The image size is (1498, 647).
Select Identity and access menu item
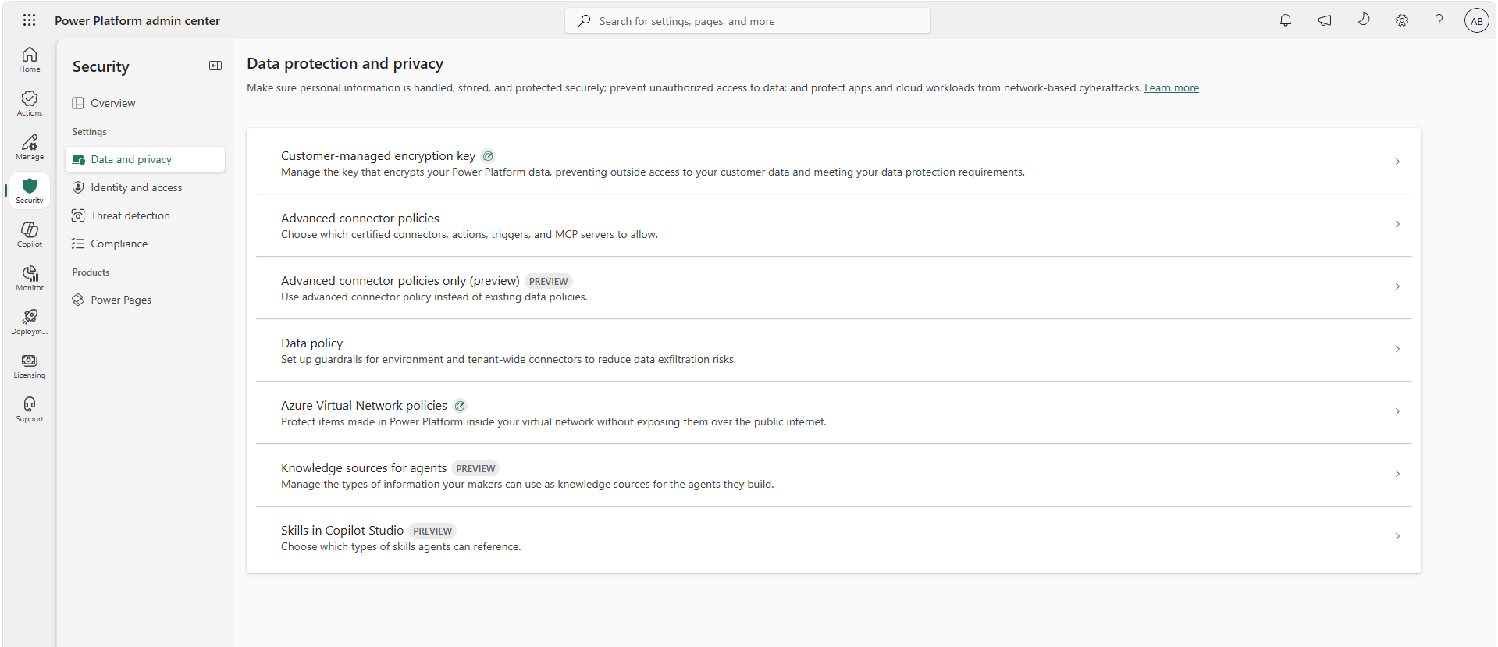[145, 187]
